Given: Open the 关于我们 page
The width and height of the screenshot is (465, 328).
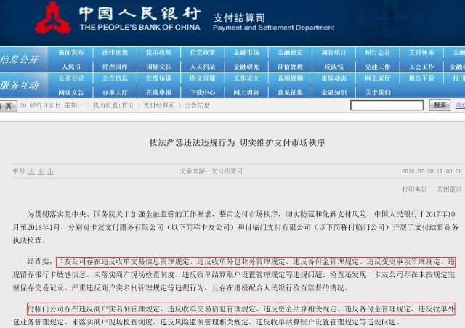Looking at the screenshot, I should (378, 92).
